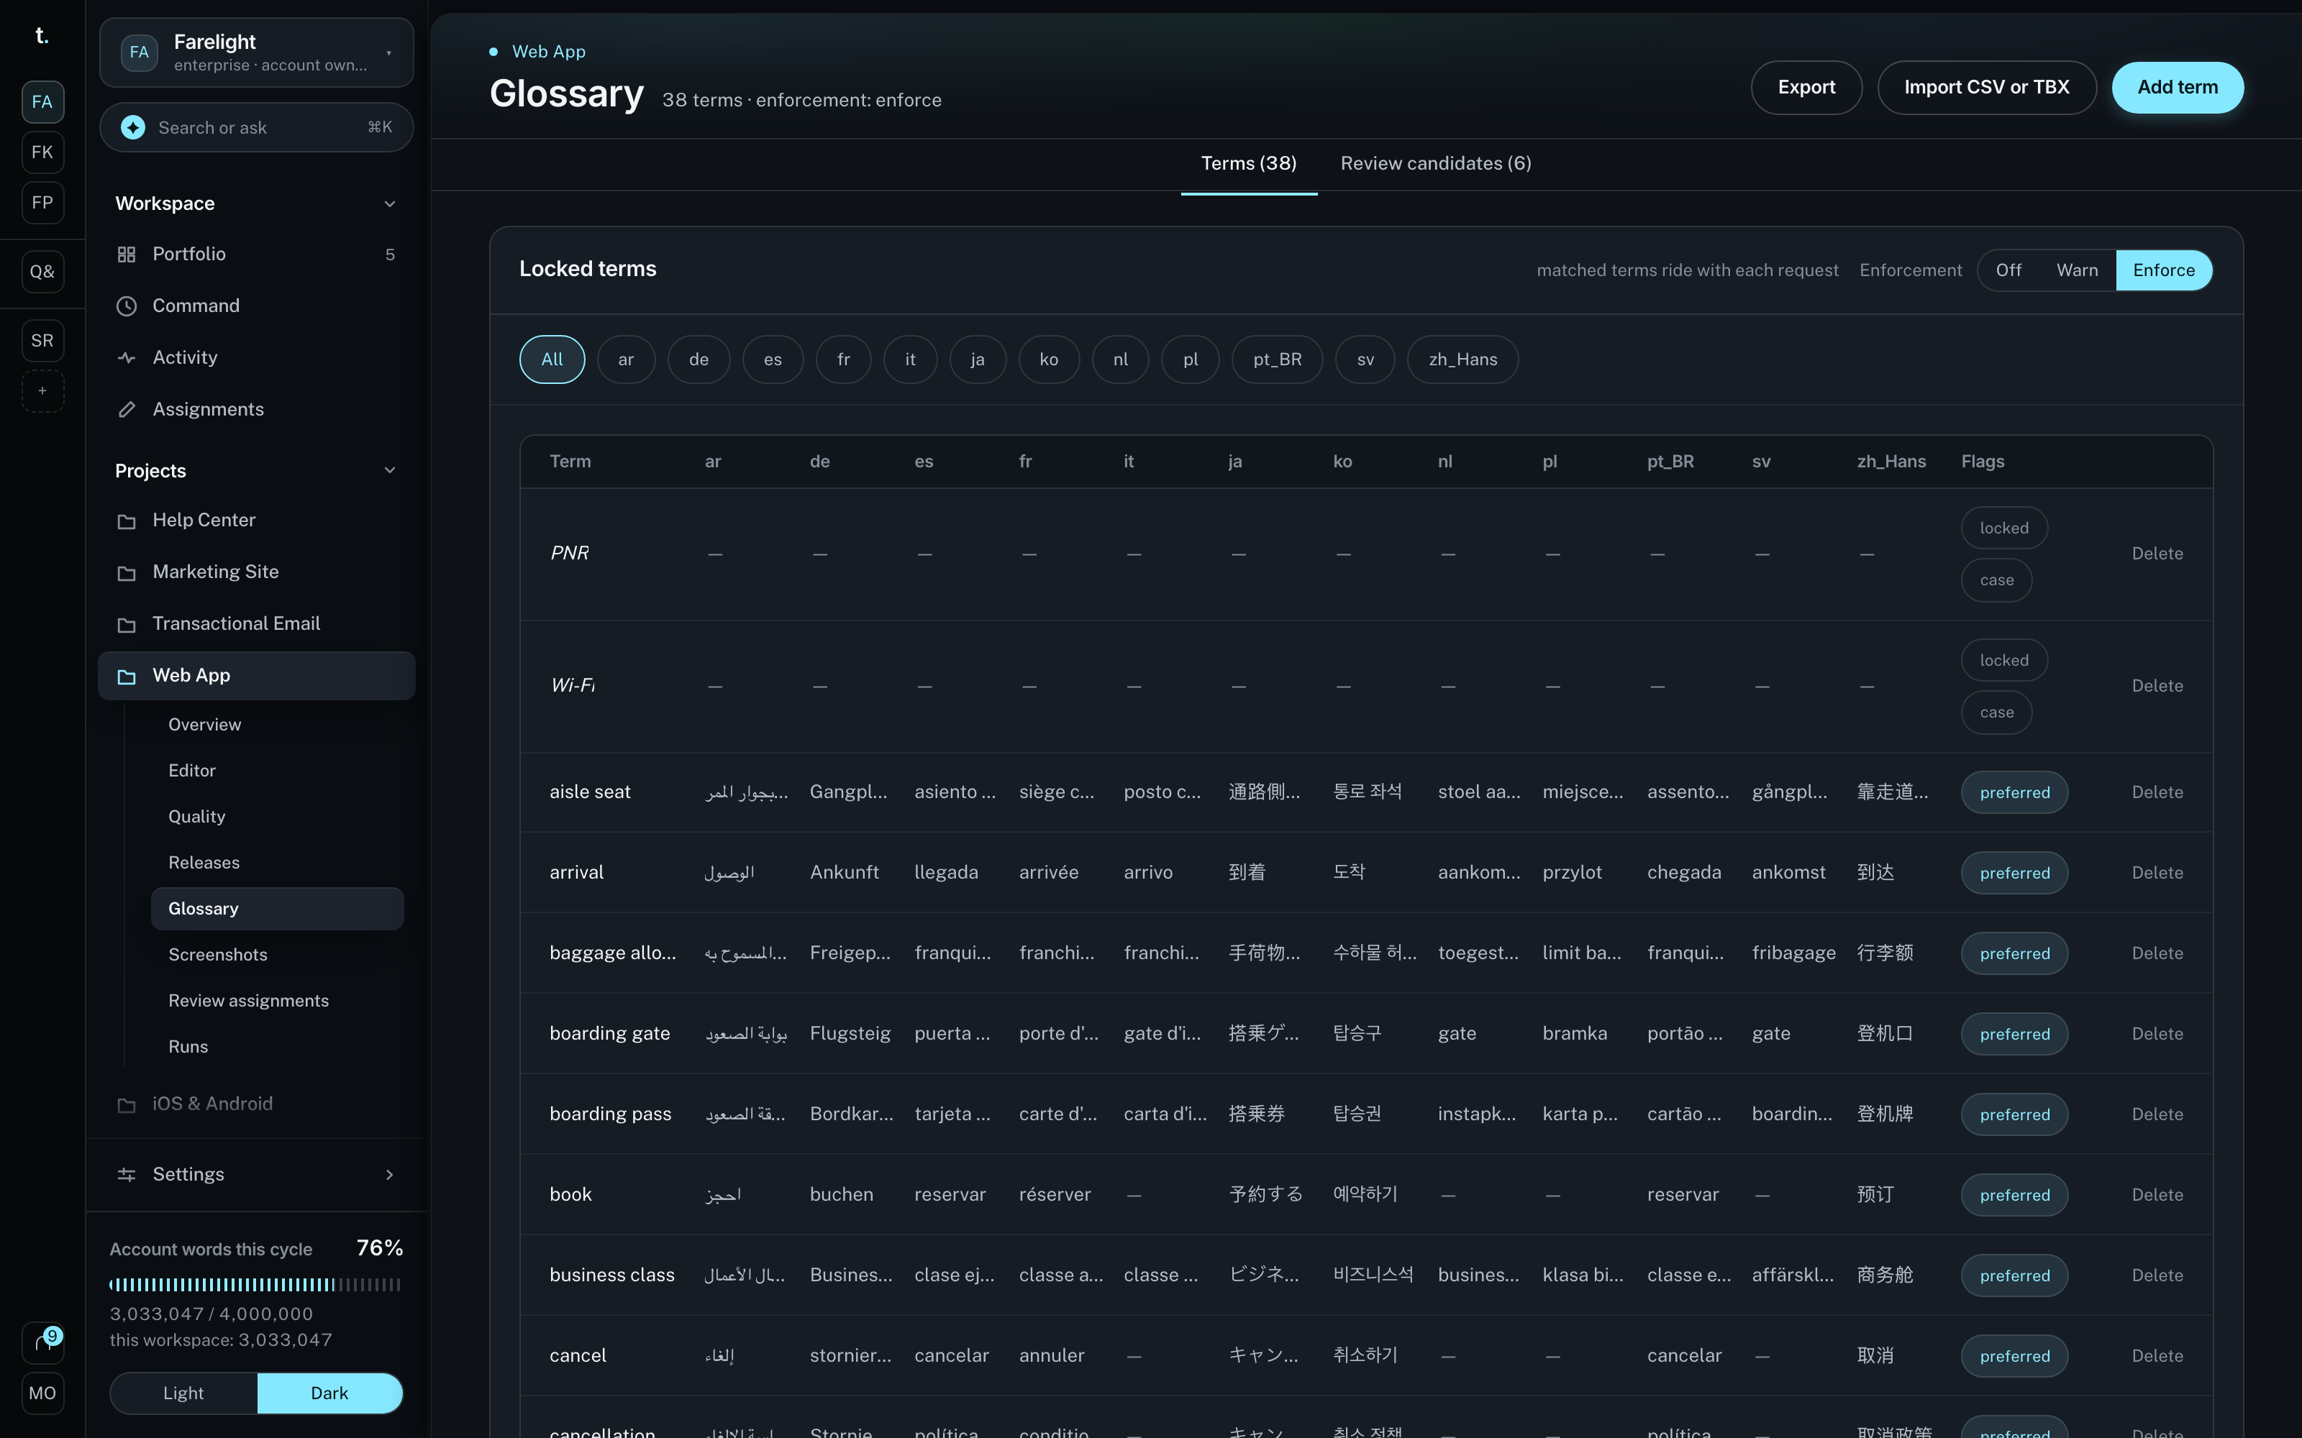Delete the PNR term row
The width and height of the screenshot is (2302, 1438).
pos(2157,554)
